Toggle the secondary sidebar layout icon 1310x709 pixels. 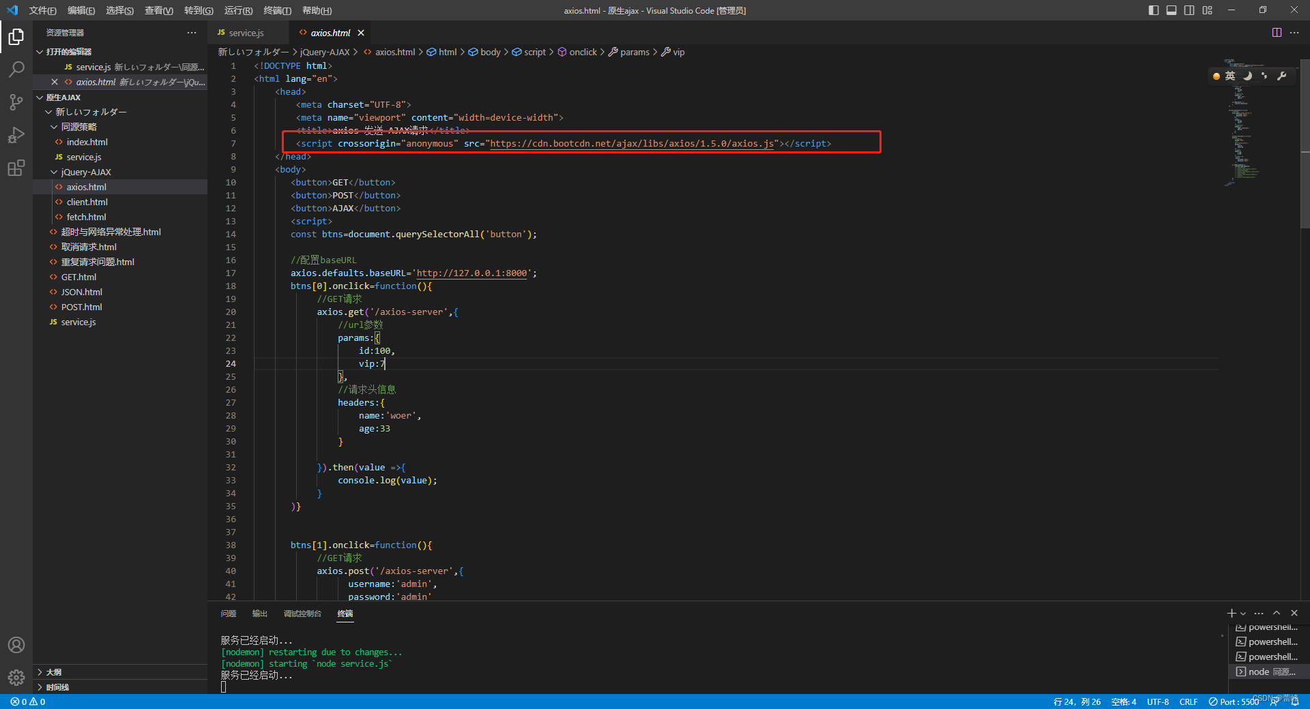[1189, 10]
